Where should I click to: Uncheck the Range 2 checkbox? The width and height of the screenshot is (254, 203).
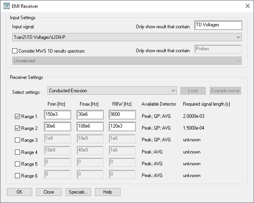(x=17, y=128)
